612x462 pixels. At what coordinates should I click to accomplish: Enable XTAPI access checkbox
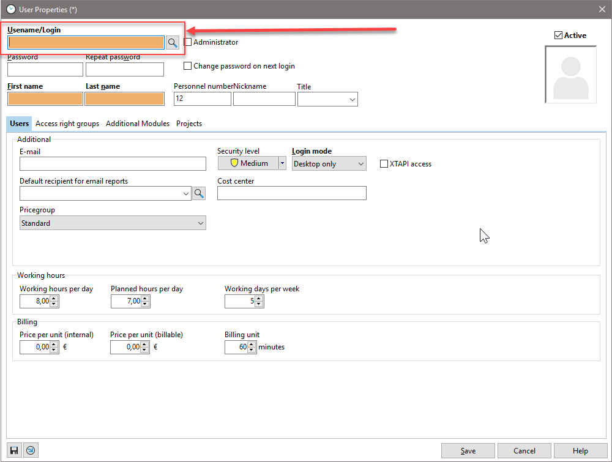tap(384, 164)
